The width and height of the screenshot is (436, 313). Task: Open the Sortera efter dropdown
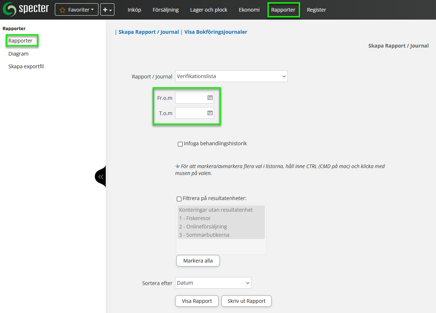click(x=213, y=283)
